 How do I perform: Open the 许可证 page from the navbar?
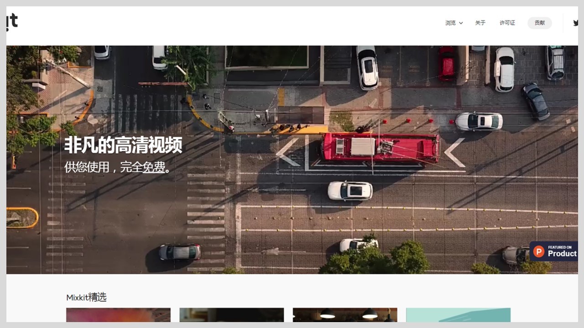click(x=506, y=23)
